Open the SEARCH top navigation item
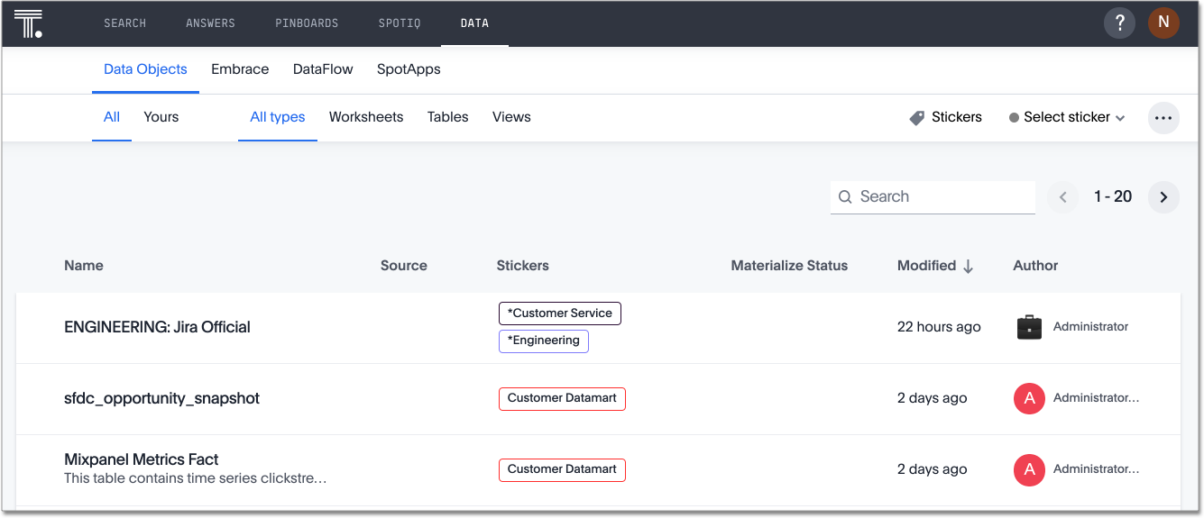This screenshot has width=1204, height=518. [x=125, y=23]
